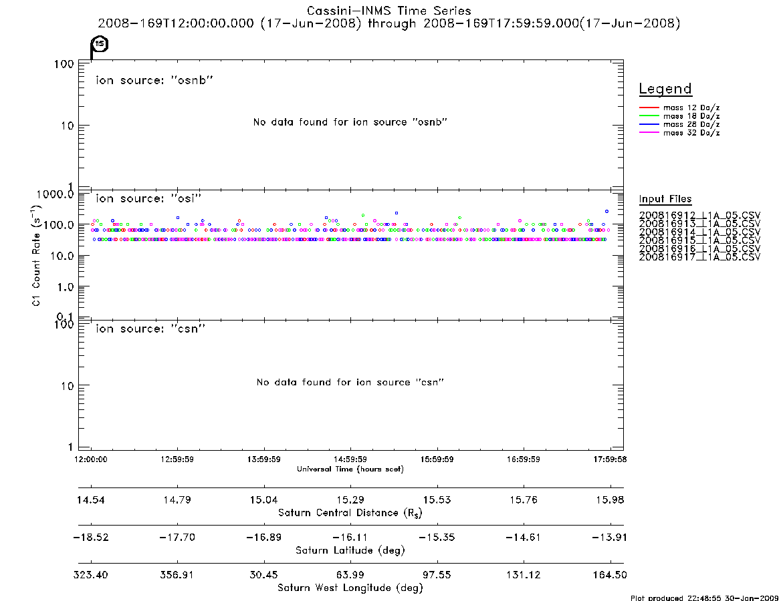779x601 pixels.
Task: Click the 'Legend' heading
Action: tap(665, 89)
